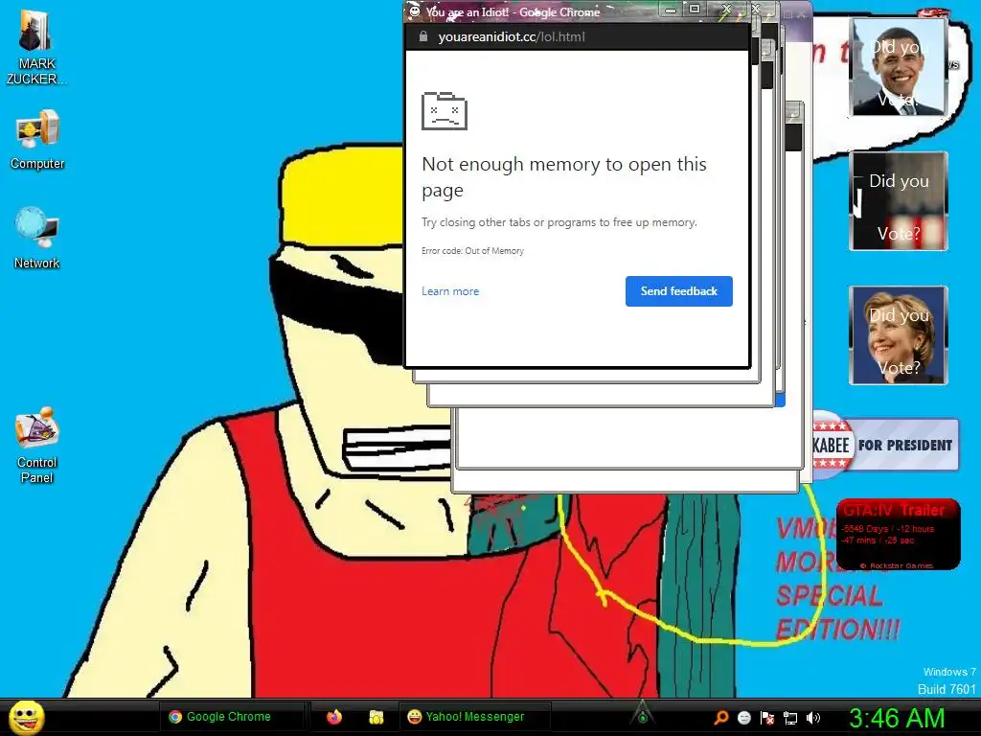Minimize the You are an Idiot! window
The image size is (981, 736).
(x=671, y=10)
